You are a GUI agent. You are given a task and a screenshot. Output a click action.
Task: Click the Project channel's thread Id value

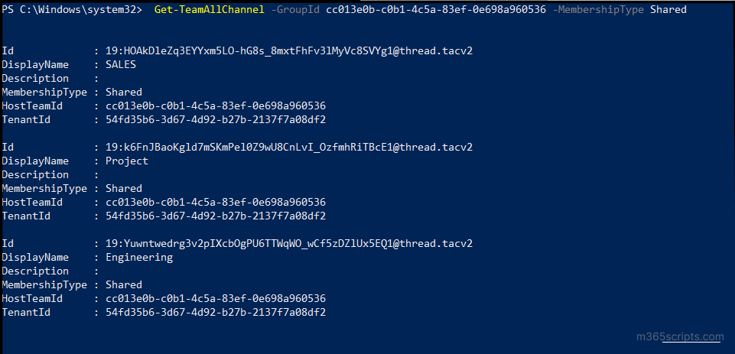pyautogui.click(x=288, y=147)
